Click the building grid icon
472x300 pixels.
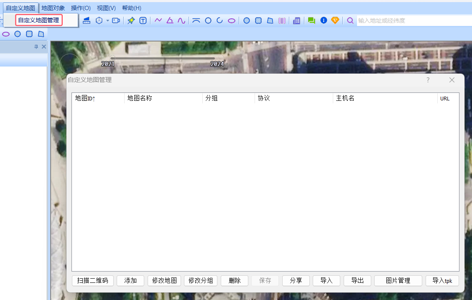pos(296,21)
